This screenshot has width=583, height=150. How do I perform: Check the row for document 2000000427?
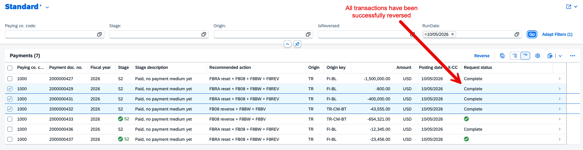tap(10, 79)
